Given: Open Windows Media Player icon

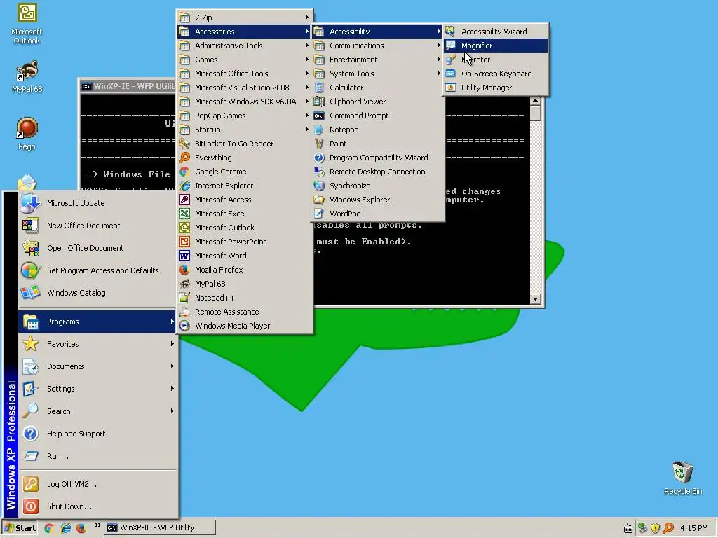Looking at the screenshot, I should click(x=184, y=326).
